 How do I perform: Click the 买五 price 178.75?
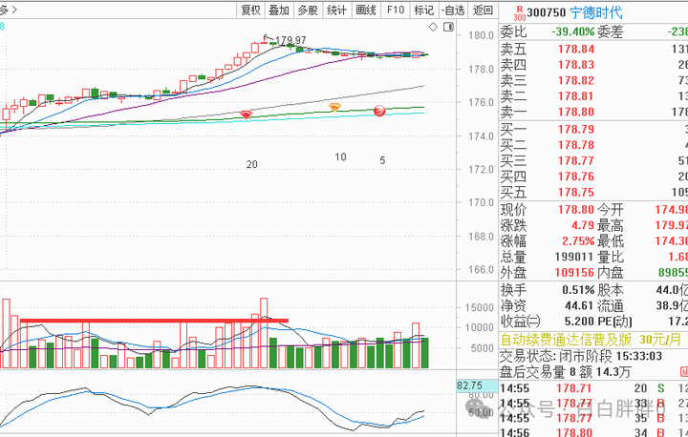point(575,193)
